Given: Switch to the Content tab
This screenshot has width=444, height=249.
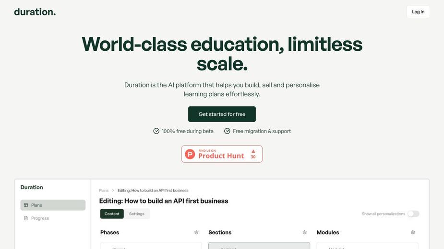Looking at the screenshot, I should (x=112, y=214).
